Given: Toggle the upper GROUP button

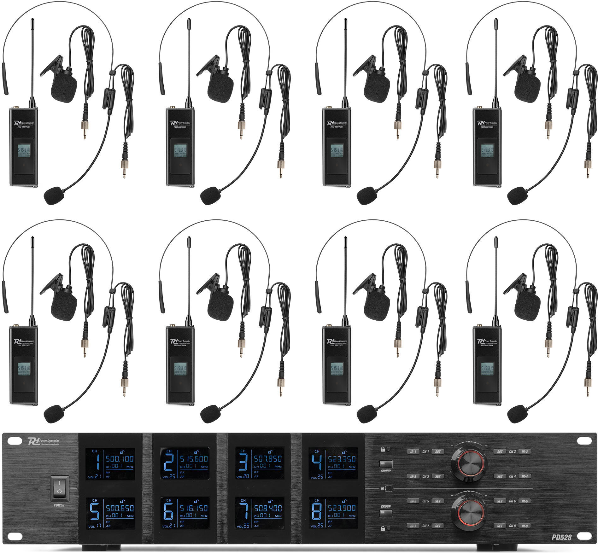Looking at the screenshot, I should [386, 464].
